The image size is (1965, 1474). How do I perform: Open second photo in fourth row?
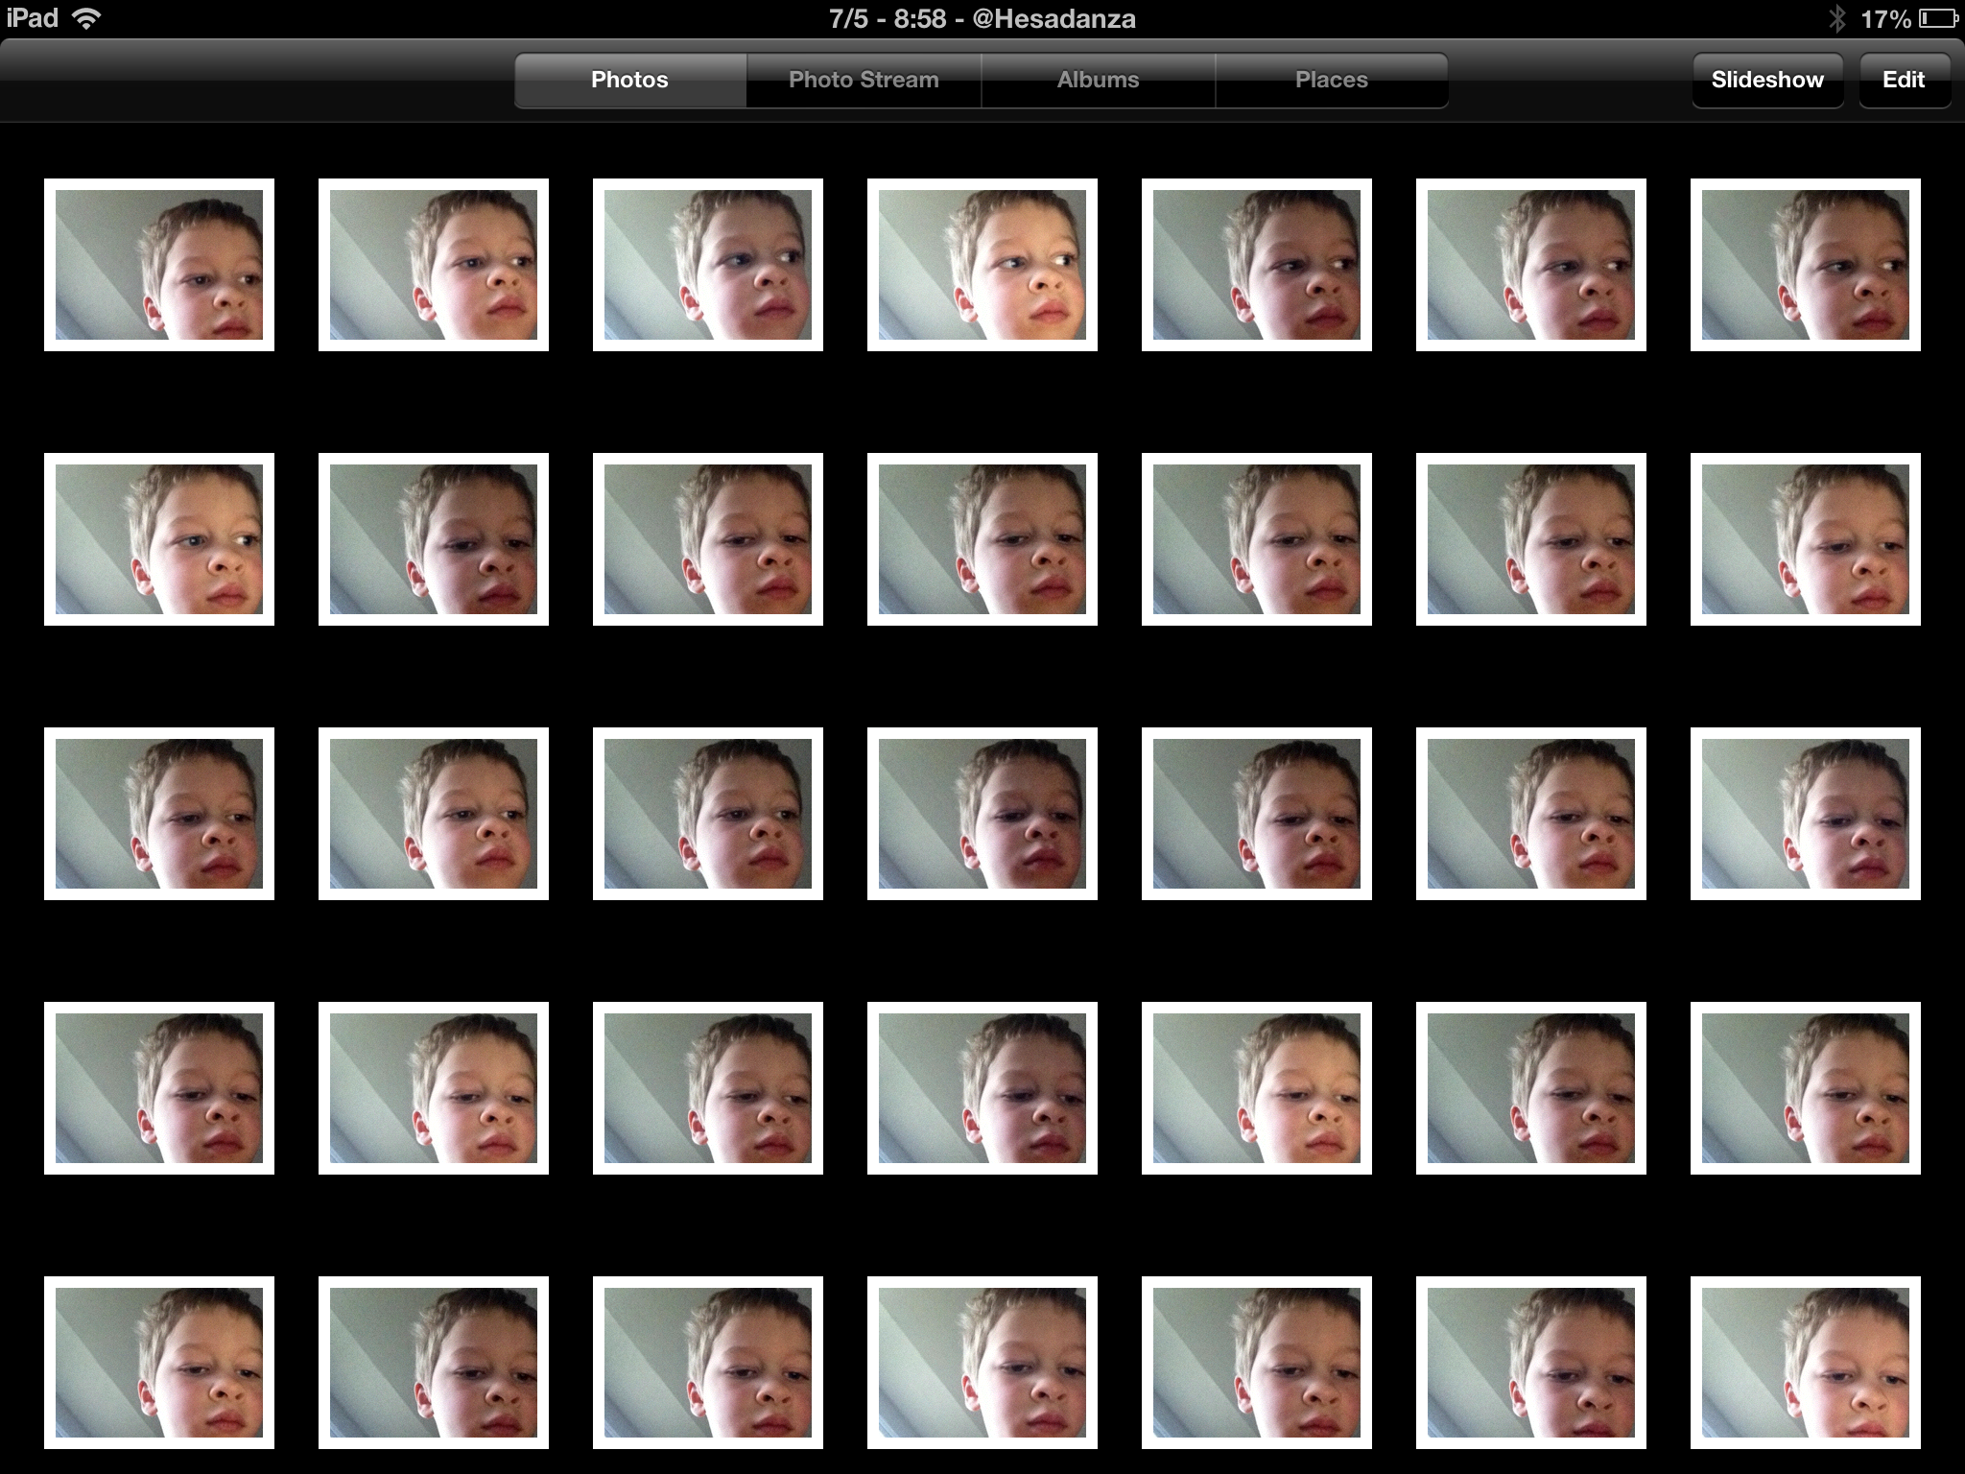[434, 1088]
